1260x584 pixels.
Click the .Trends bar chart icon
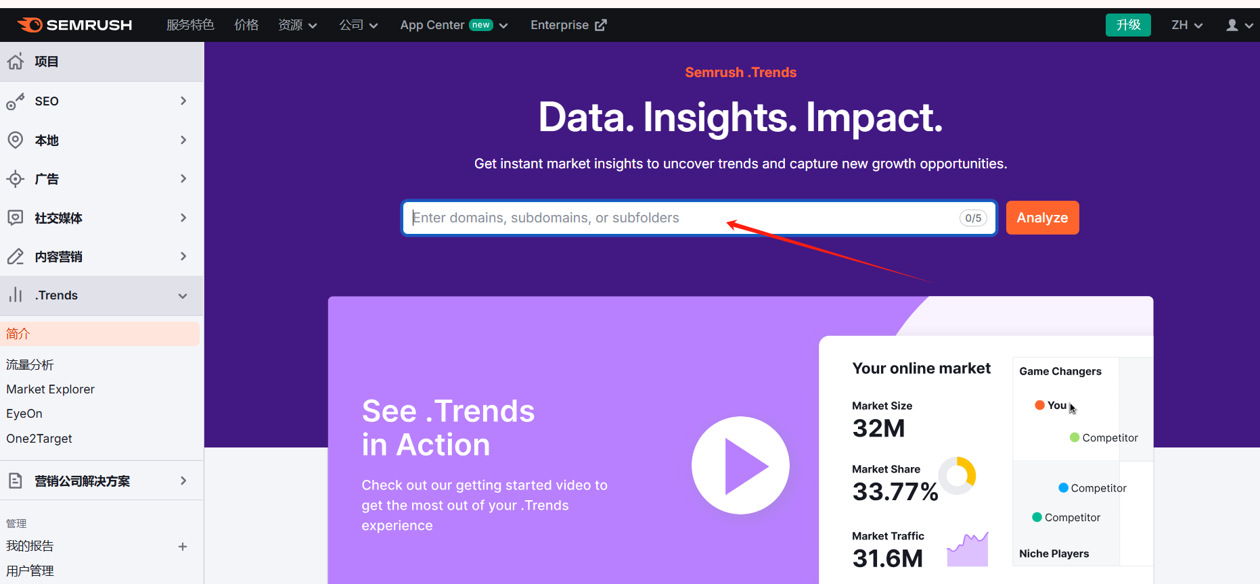tap(16, 295)
